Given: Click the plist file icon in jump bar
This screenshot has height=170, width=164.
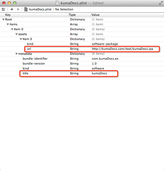Looking at the screenshot, I should point(26,9).
